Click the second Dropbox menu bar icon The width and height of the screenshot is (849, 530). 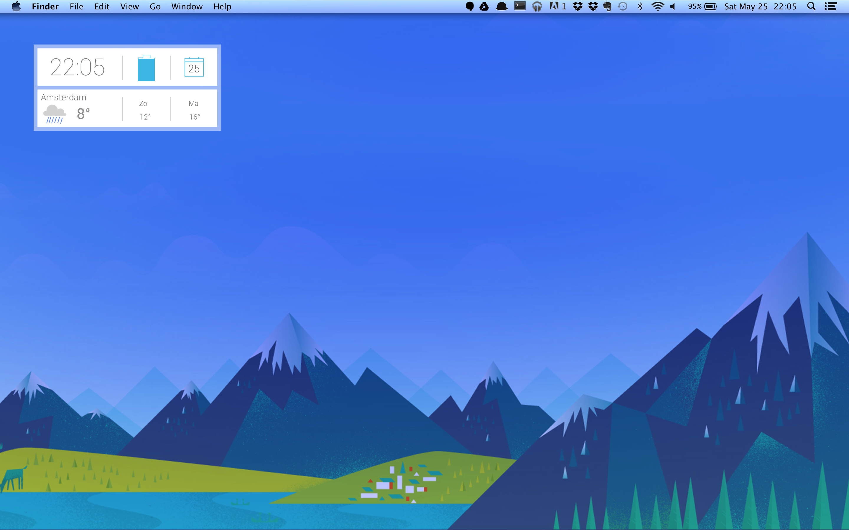pos(593,6)
